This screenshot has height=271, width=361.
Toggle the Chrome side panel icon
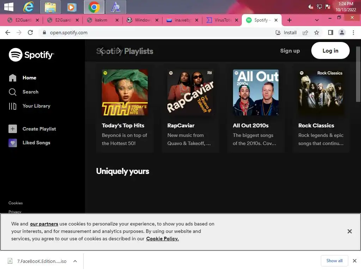pos(331,32)
